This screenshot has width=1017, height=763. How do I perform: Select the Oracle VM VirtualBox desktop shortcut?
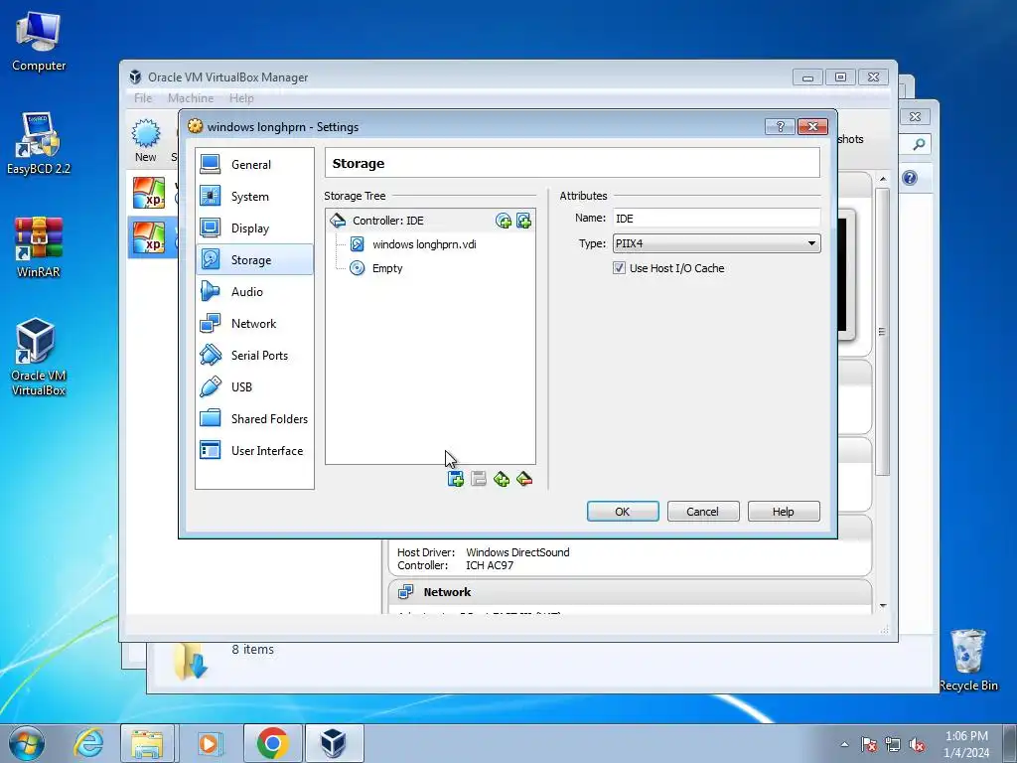click(39, 357)
